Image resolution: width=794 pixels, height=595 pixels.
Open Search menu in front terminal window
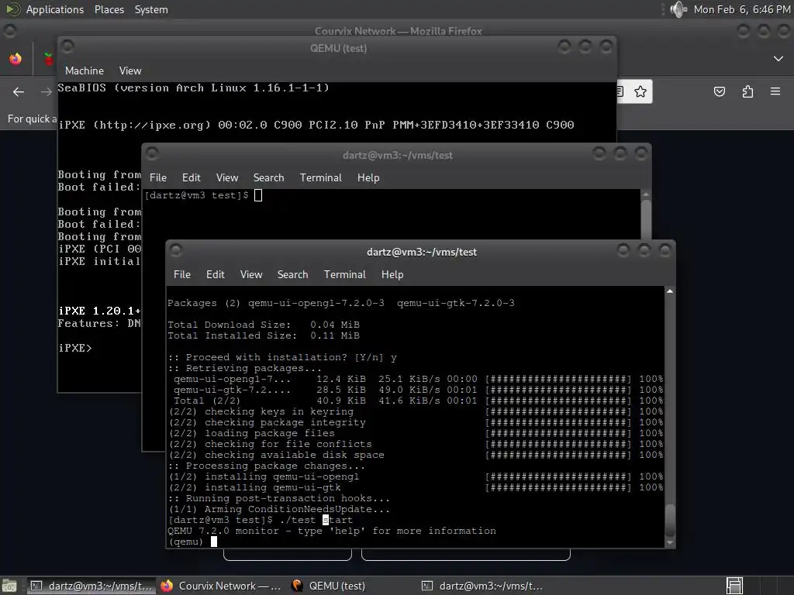(x=292, y=274)
